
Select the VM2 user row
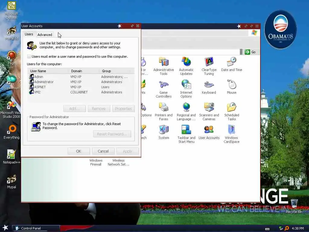click(x=81, y=92)
